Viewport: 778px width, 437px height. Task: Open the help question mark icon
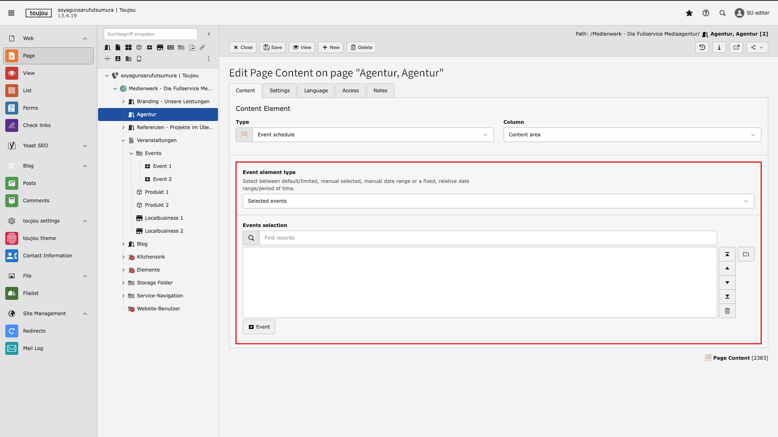pyautogui.click(x=705, y=13)
